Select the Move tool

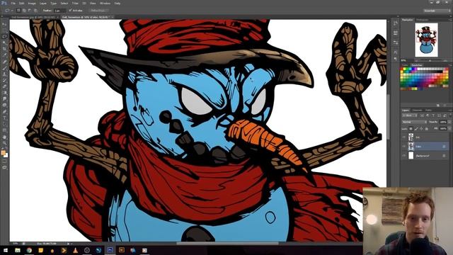(4, 24)
